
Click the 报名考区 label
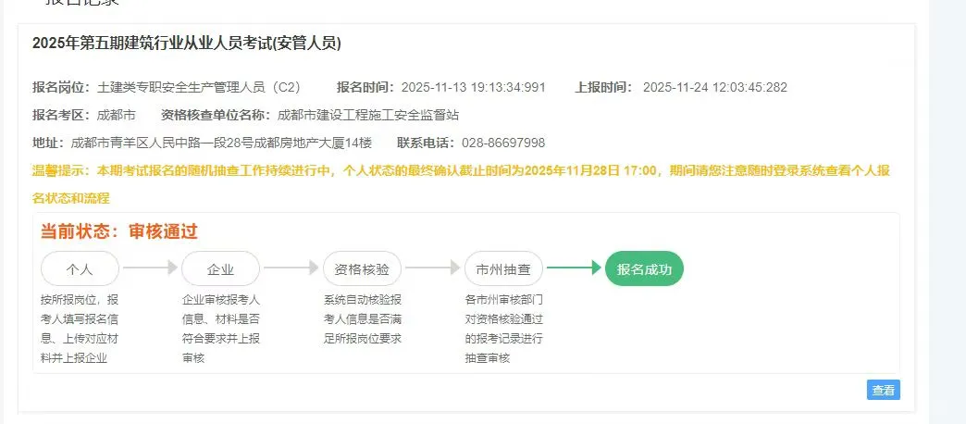[x=63, y=115]
